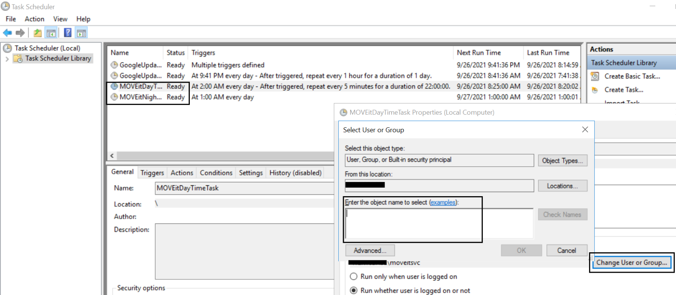Image resolution: width=676 pixels, height=295 pixels.
Task: Select the MOVEitNightly task clock icon
Action: point(114,97)
